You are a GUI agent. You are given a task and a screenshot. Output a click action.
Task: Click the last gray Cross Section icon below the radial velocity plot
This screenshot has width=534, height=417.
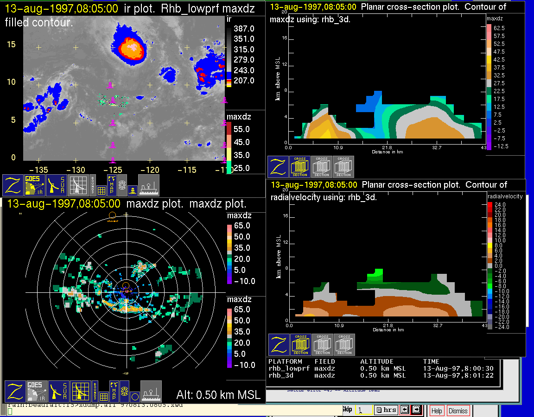[344, 345]
